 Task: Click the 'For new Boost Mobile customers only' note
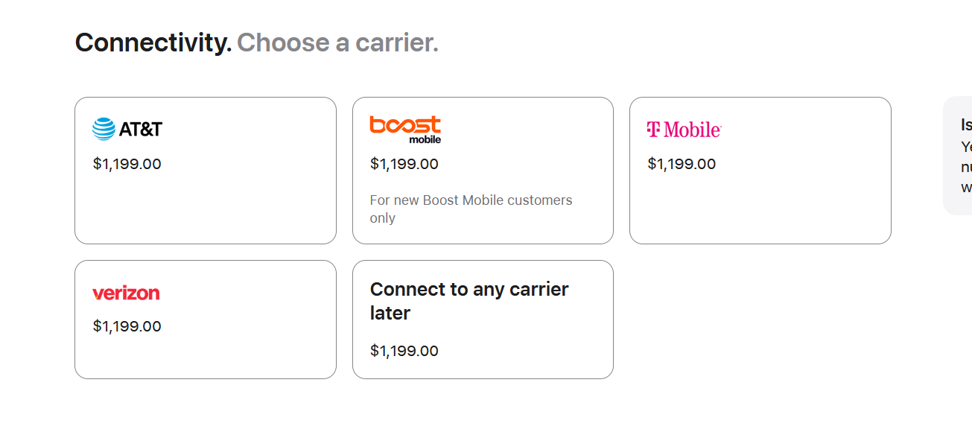[x=471, y=209]
